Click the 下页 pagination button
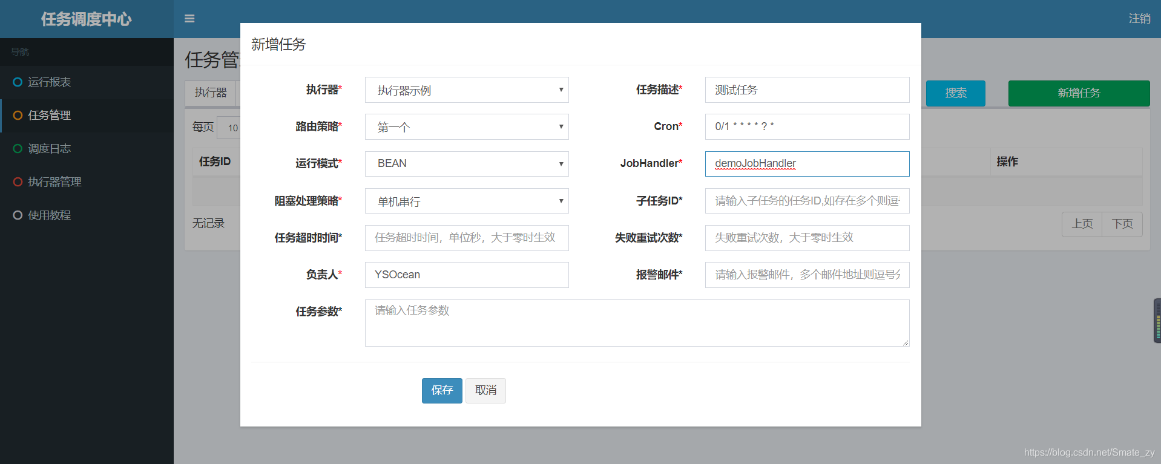1161x464 pixels. (x=1122, y=224)
